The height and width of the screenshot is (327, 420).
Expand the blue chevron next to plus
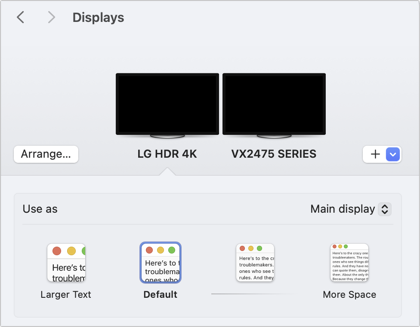(x=393, y=154)
